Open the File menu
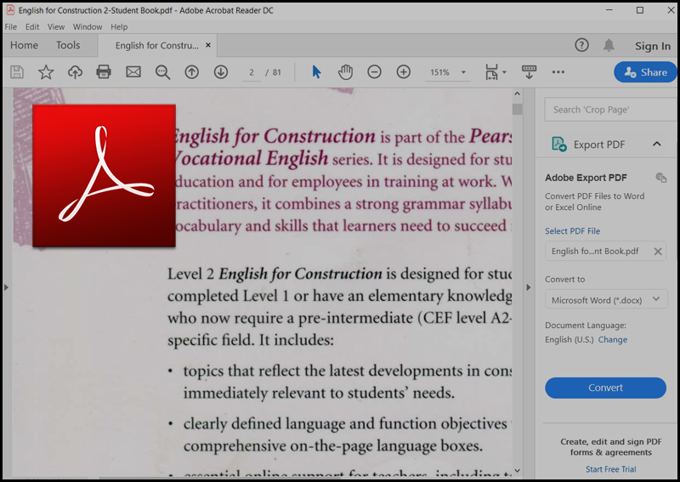This screenshot has width=680, height=482. [x=11, y=27]
